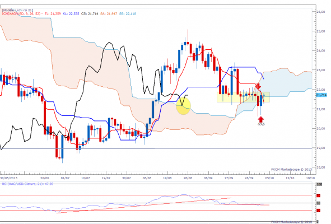The image size is (331, 224).
Task: Click the 21,714 current price tag
Action: pyautogui.click(x=321, y=95)
